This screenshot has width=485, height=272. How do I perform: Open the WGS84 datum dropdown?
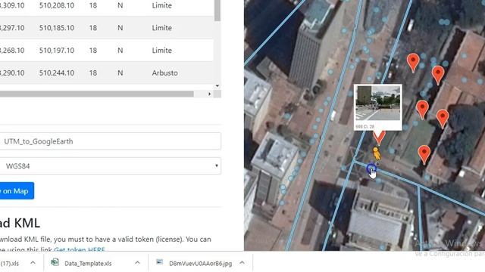click(110, 166)
